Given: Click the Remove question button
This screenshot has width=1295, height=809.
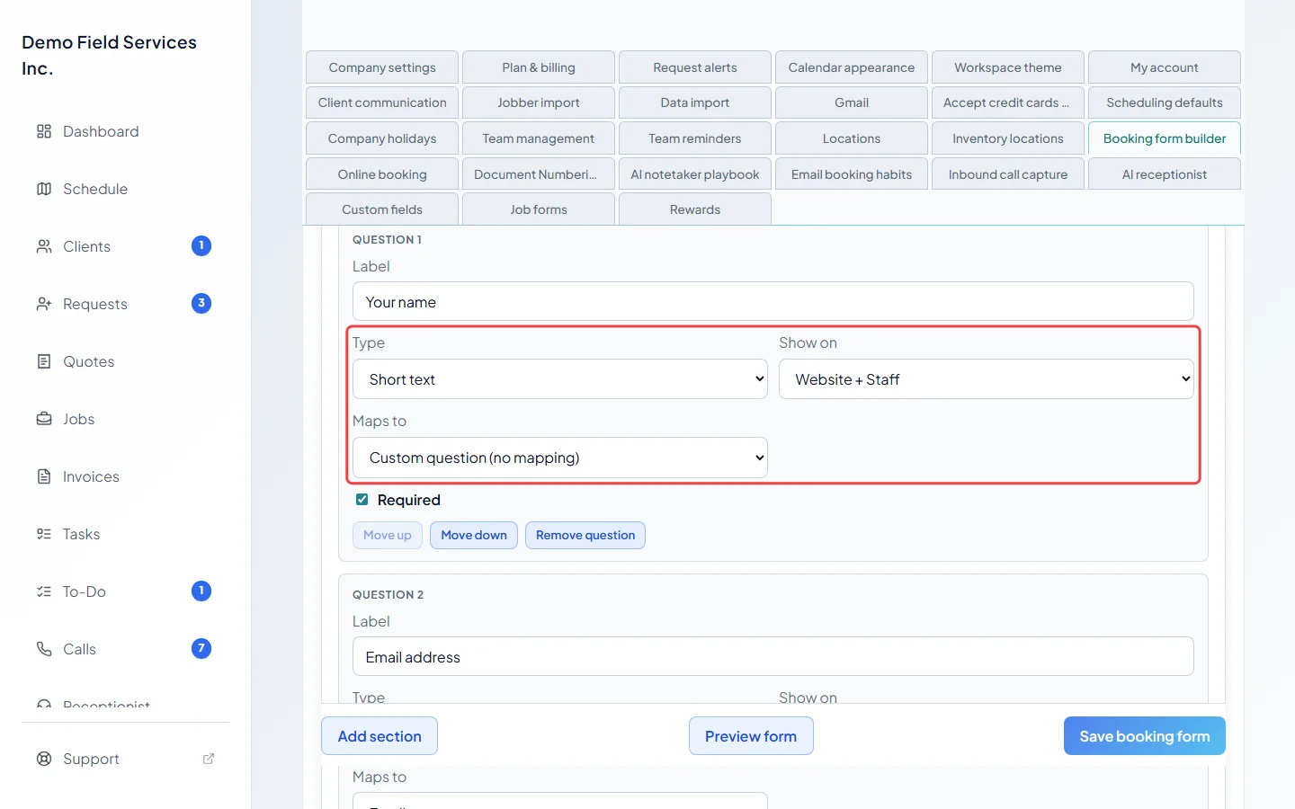Looking at the screenshot, I should pyautogui.click(x=585, y=535).
